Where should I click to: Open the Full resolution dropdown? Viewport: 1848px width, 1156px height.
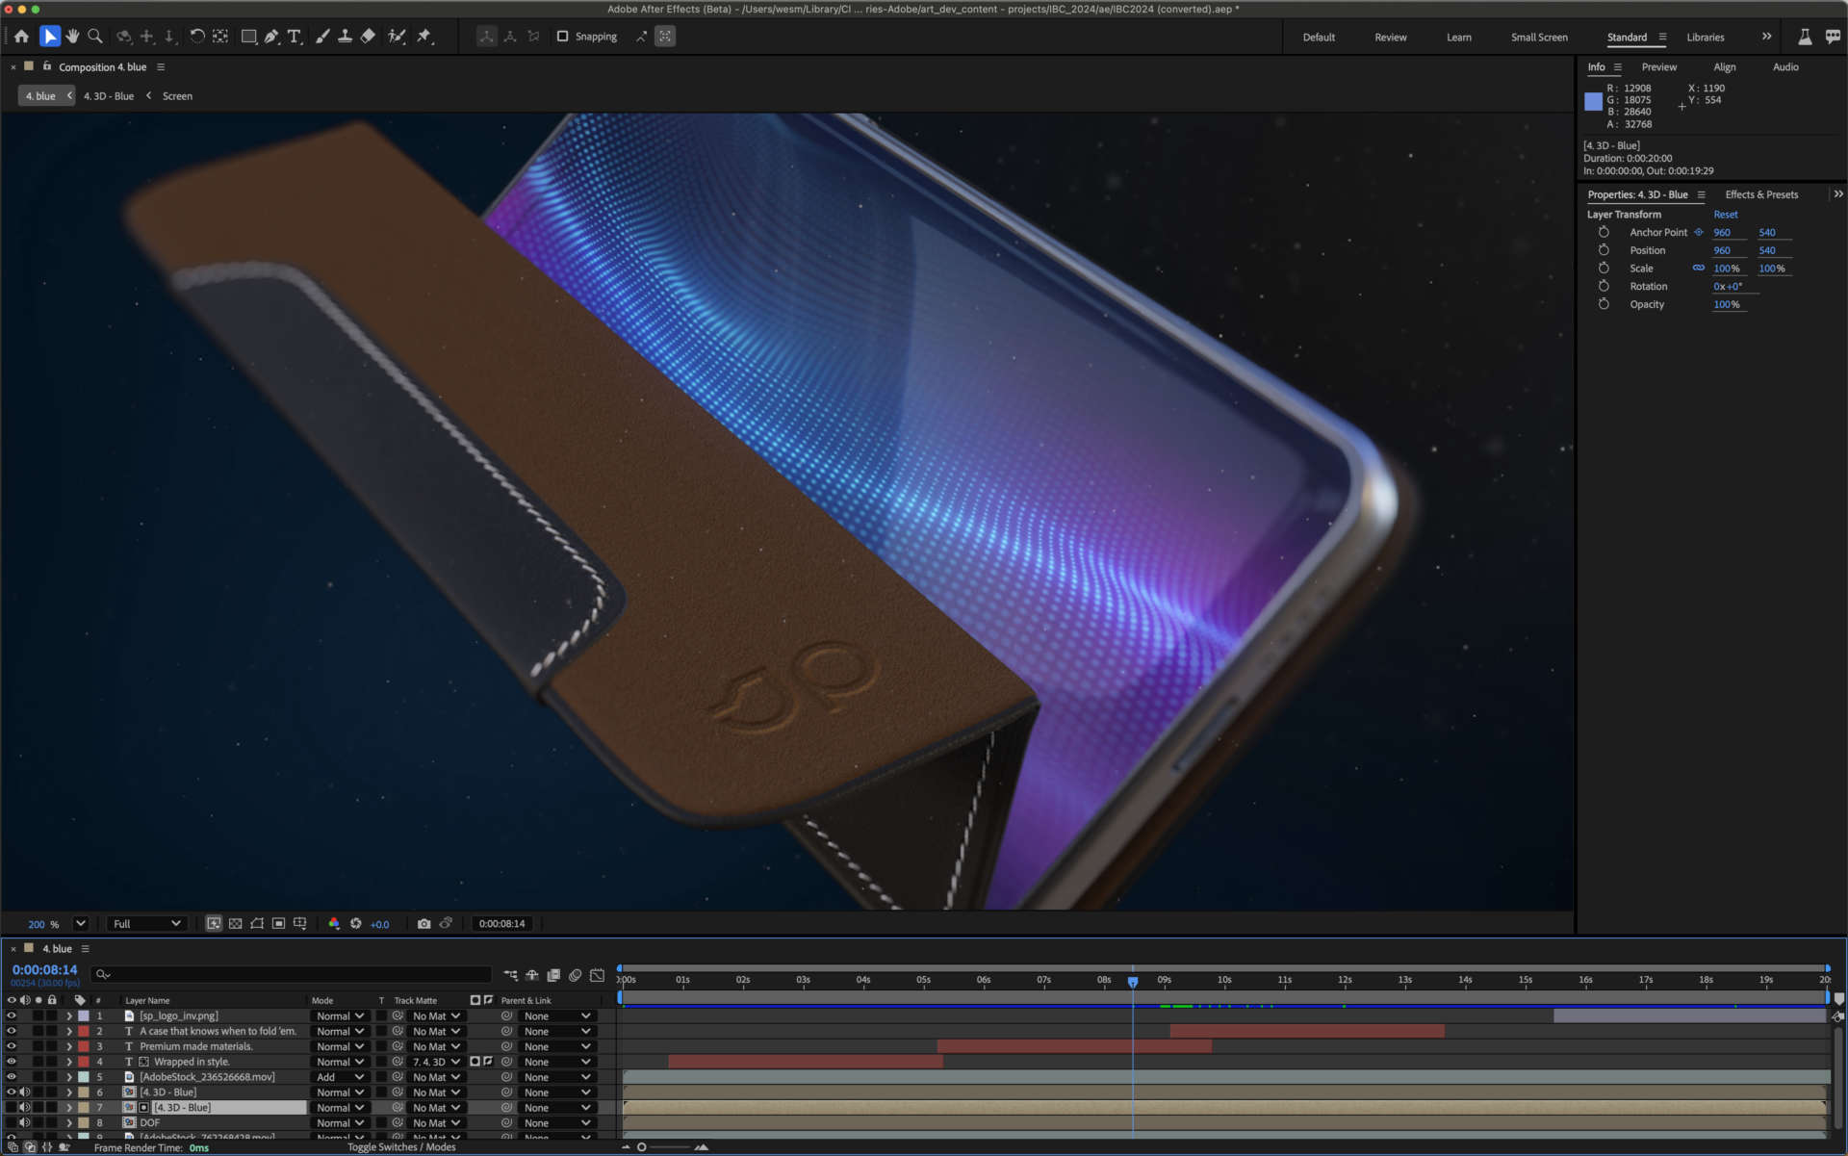[146, 924]
